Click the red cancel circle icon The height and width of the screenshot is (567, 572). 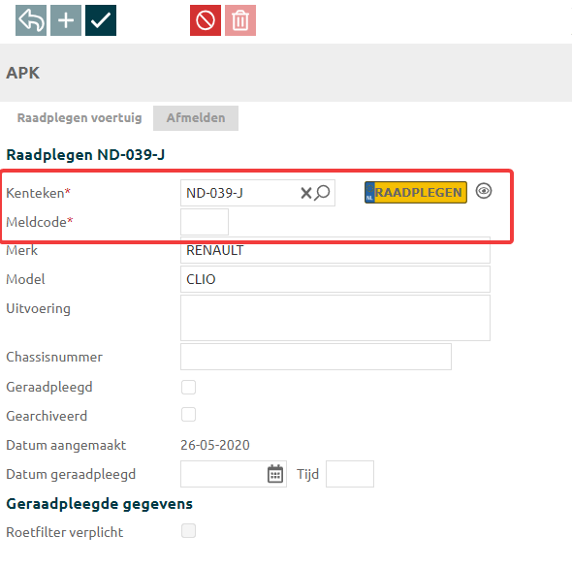tap(206, 20)
